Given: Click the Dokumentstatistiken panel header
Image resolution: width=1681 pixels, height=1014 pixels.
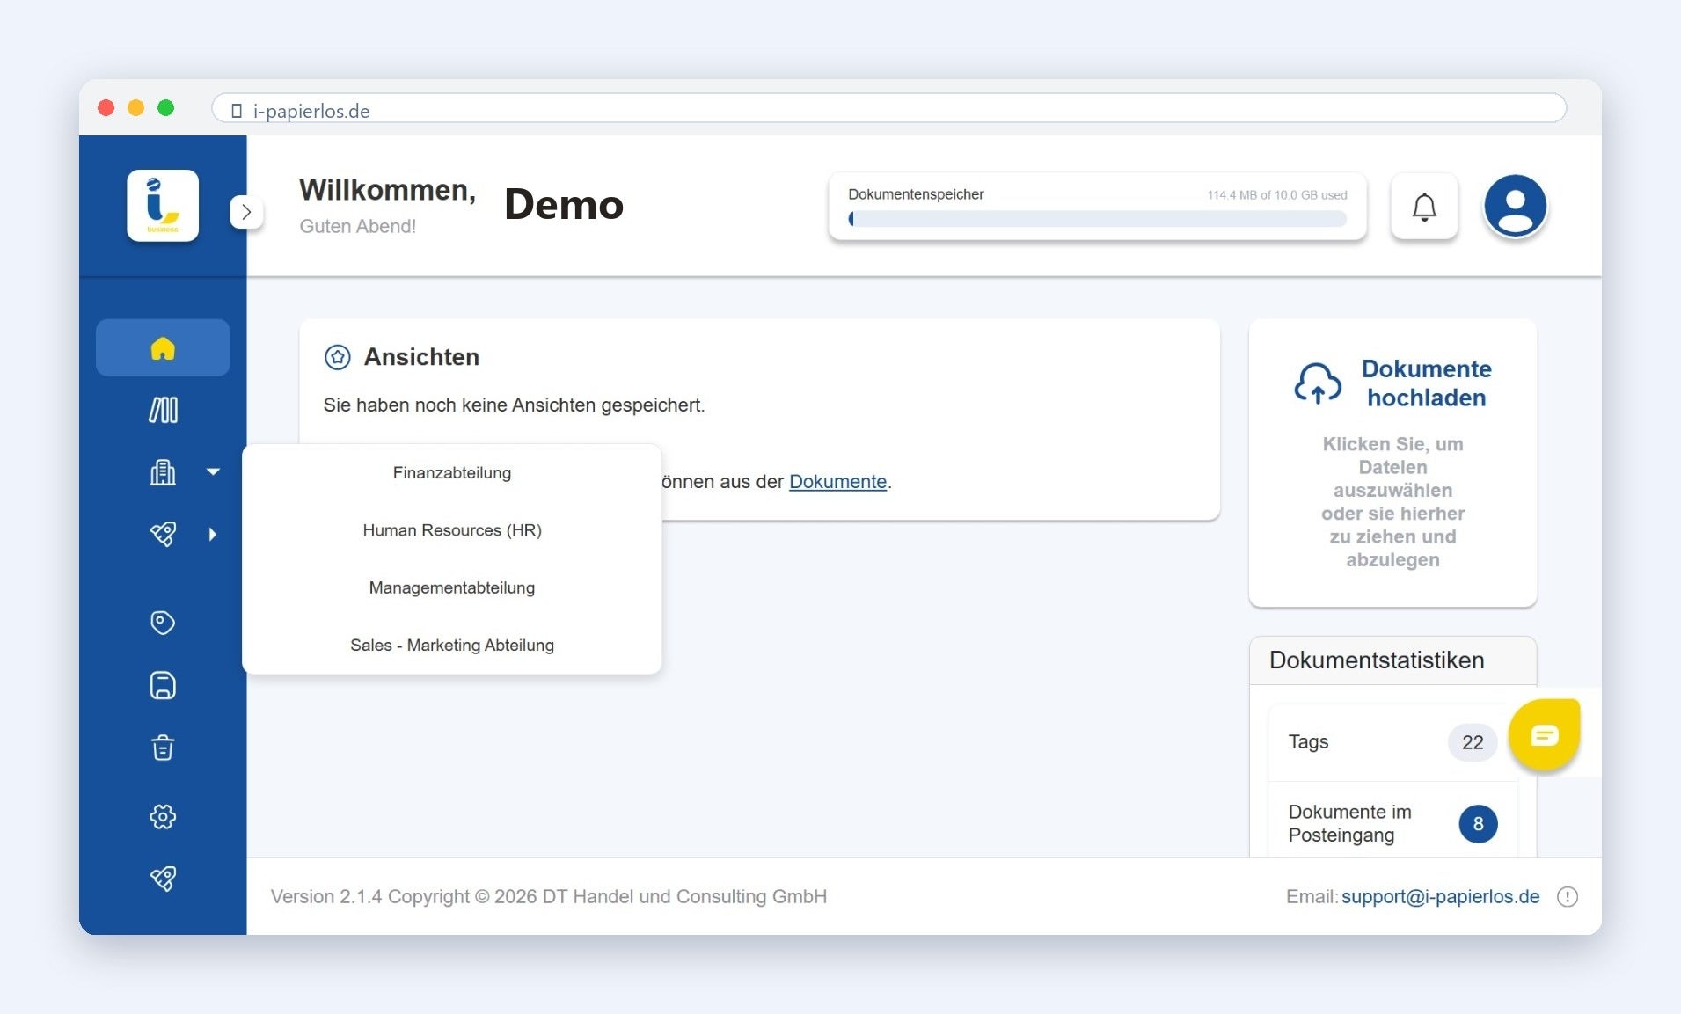Looking at the screenshot, I should 1392,660.
